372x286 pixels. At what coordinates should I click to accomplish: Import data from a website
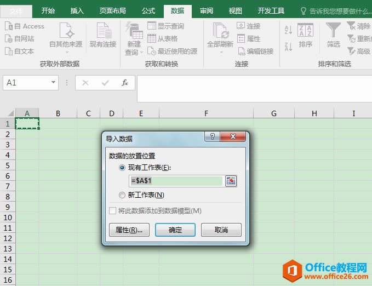point(20,39)
